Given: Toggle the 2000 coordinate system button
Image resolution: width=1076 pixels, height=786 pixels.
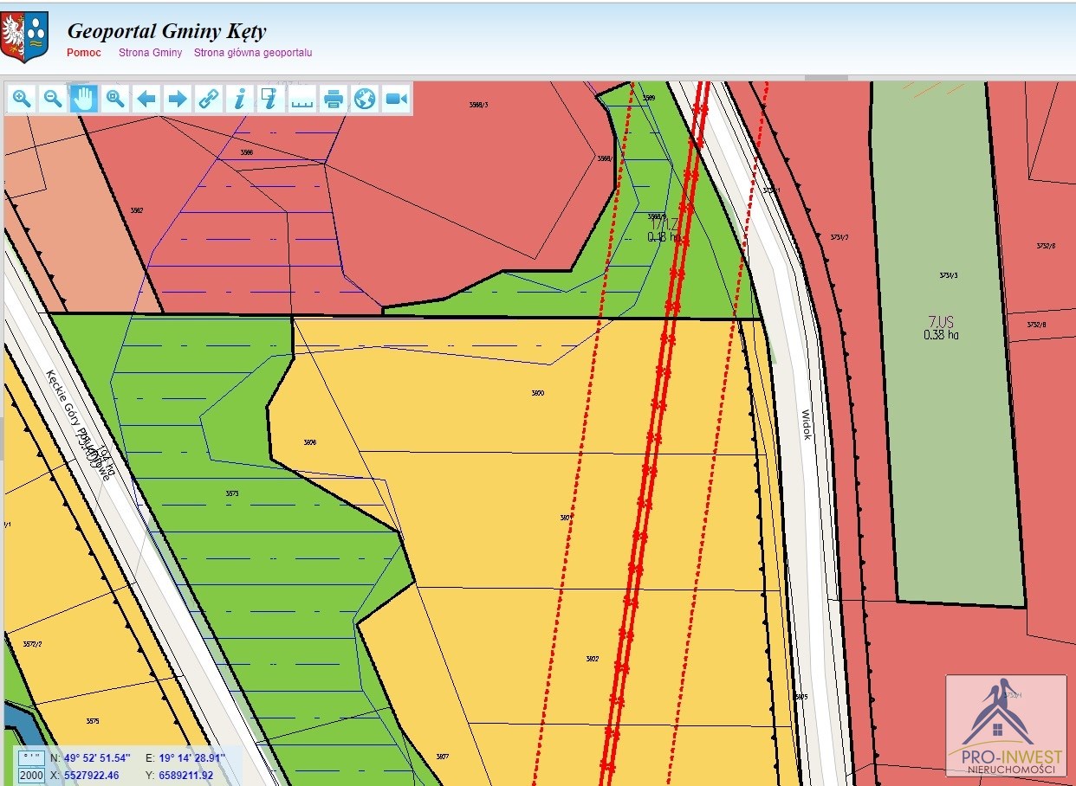Looking at the screenshot, I should 31,776.
